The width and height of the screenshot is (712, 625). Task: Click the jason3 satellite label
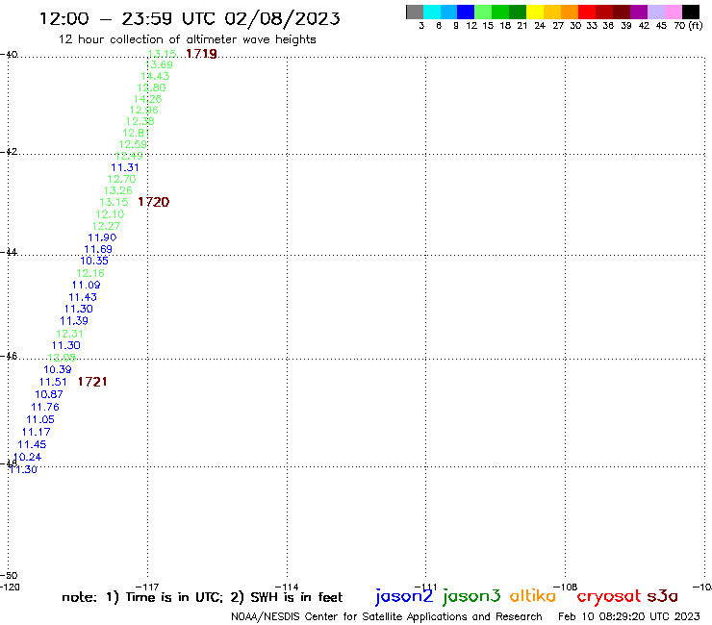tap(471, 596)
